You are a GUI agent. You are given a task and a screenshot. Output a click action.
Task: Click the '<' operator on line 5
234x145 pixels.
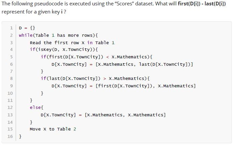108,57
